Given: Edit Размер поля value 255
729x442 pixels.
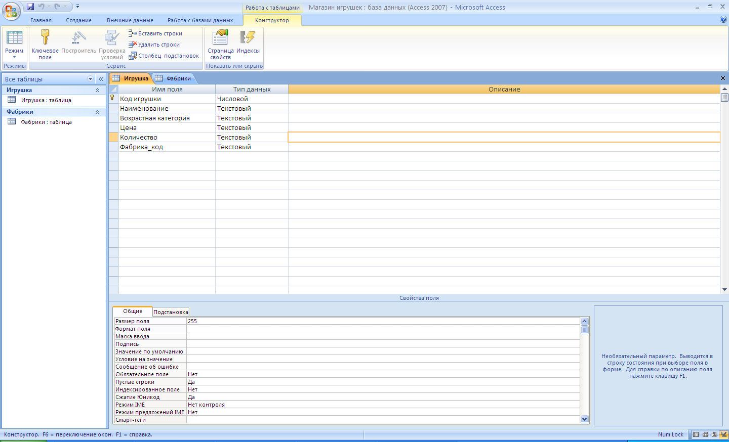Looking at the screenshot, I should 383,321.
